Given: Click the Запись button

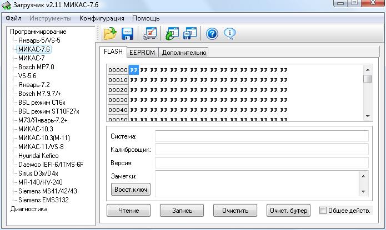Looking at the screenshot, I should tap(182, 211).
